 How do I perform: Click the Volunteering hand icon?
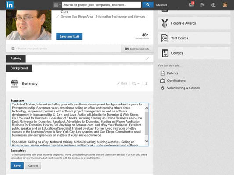click(162, 88)
